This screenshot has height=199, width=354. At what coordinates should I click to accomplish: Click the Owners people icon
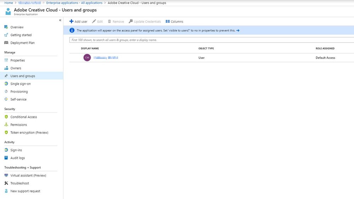6,68
